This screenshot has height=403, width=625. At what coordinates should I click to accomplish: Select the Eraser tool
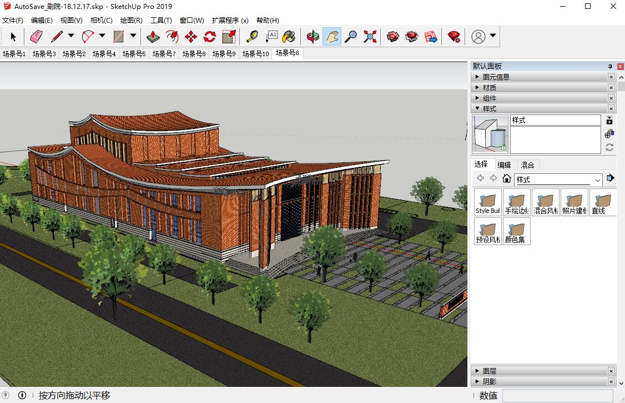point(36,37)
